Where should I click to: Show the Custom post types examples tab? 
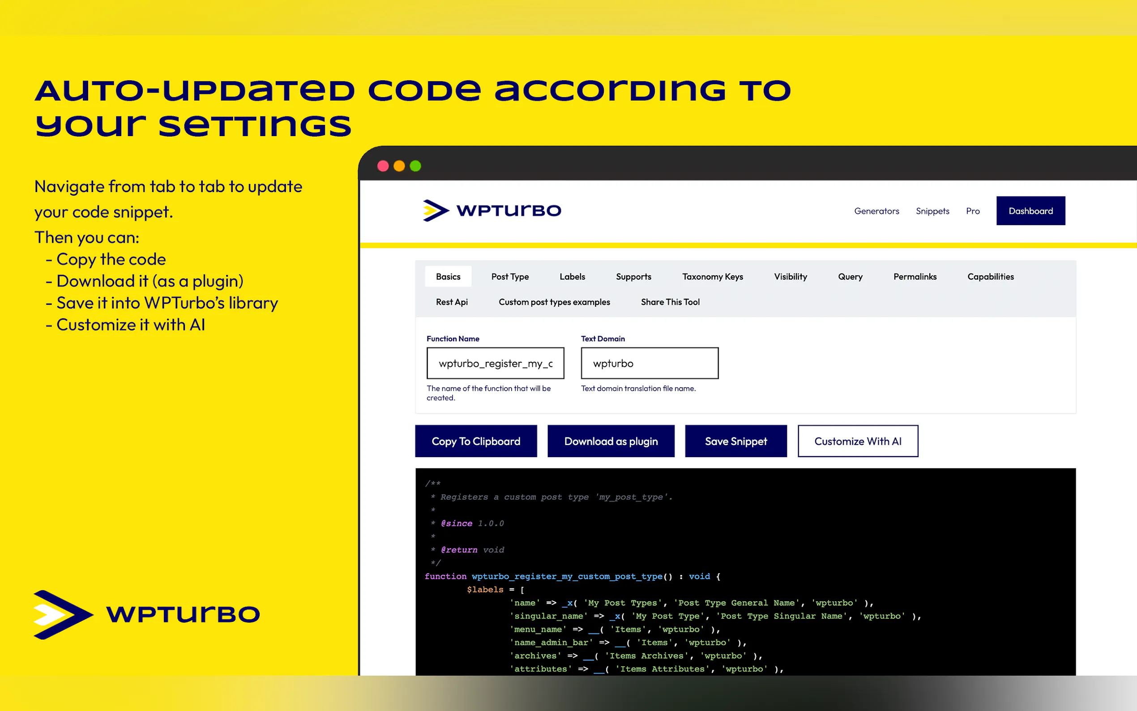tap(554, 302)
